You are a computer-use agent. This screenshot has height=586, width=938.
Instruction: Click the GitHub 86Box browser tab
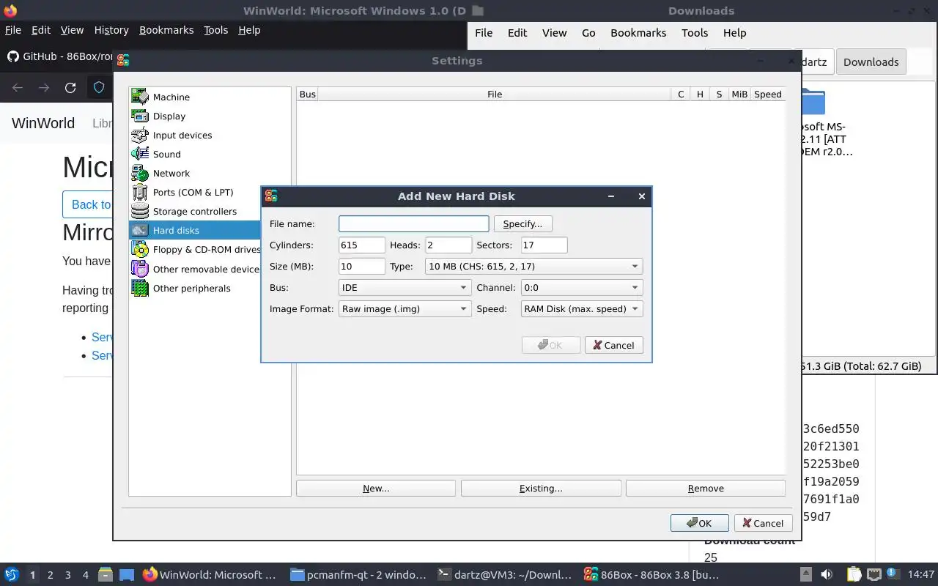point(59,56)
